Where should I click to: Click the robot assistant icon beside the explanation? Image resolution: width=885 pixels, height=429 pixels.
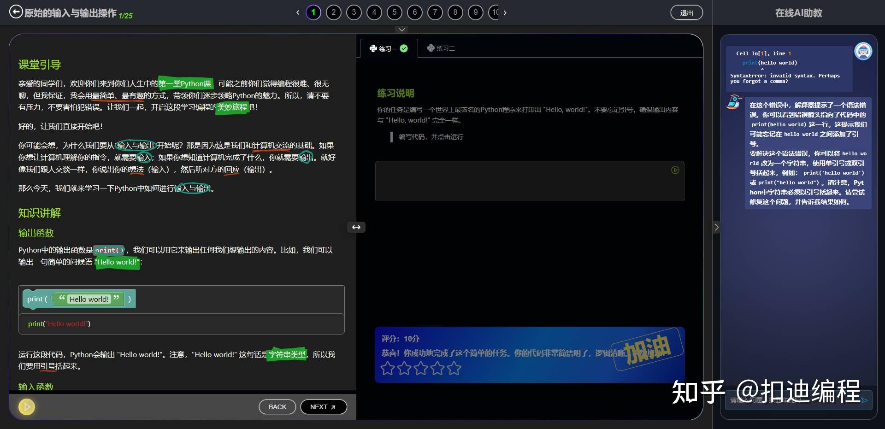733,102
